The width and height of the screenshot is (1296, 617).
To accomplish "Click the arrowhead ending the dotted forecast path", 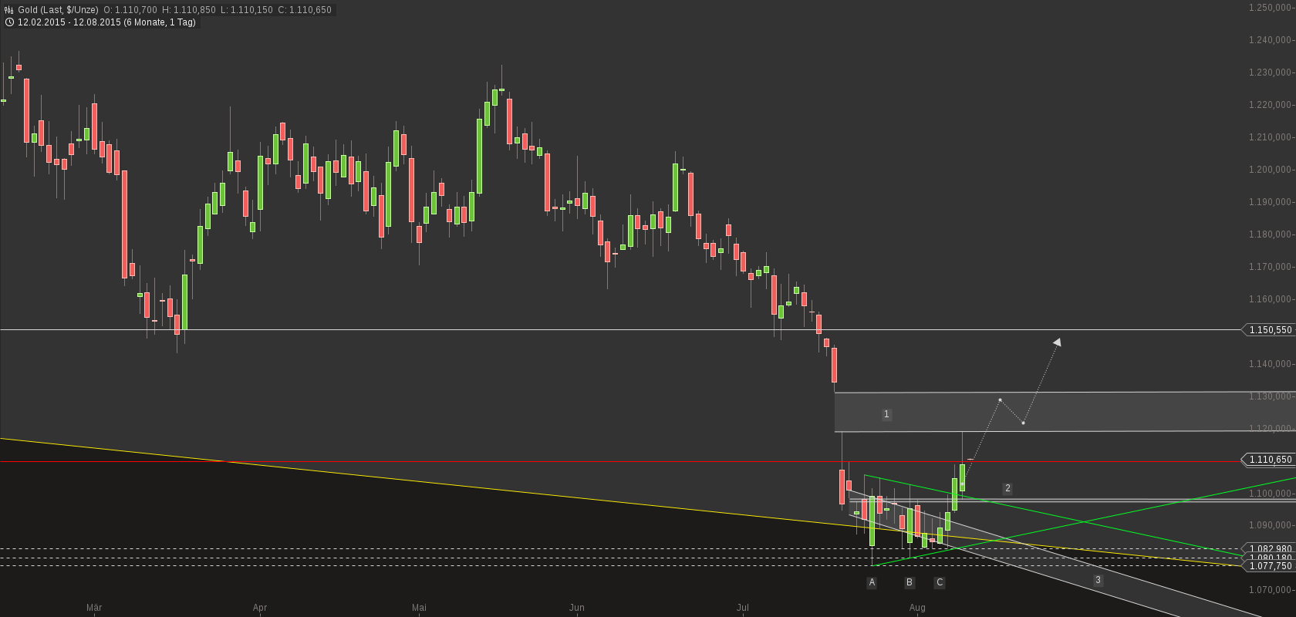I will coord(1057,342).
